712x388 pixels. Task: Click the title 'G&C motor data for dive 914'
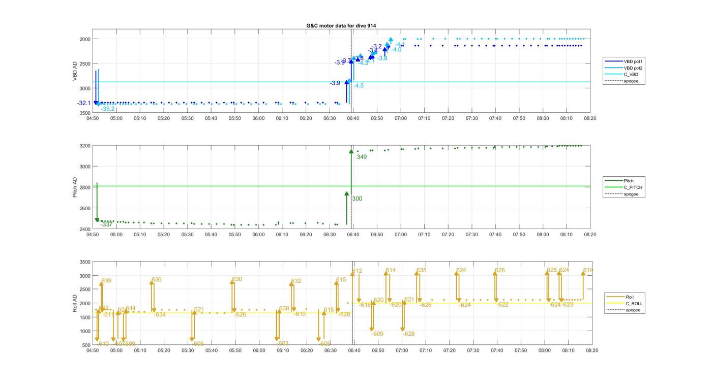point(341,25)
